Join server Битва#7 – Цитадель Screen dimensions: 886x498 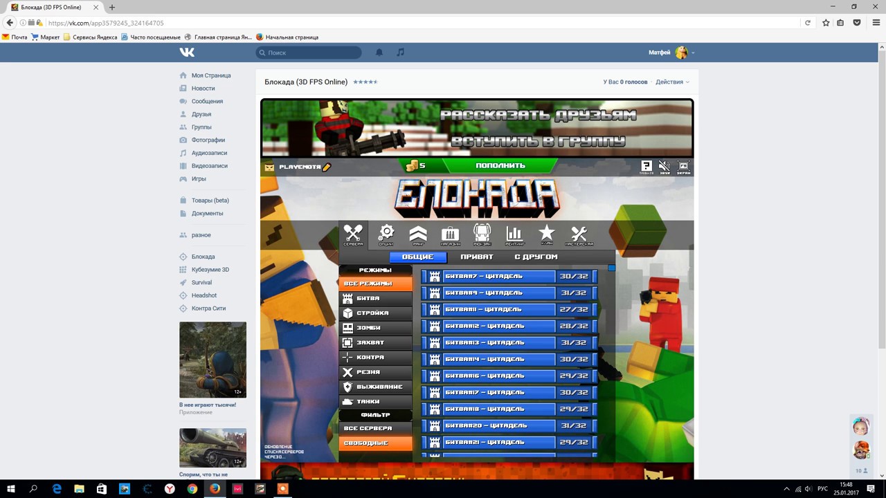click(509, 276)
